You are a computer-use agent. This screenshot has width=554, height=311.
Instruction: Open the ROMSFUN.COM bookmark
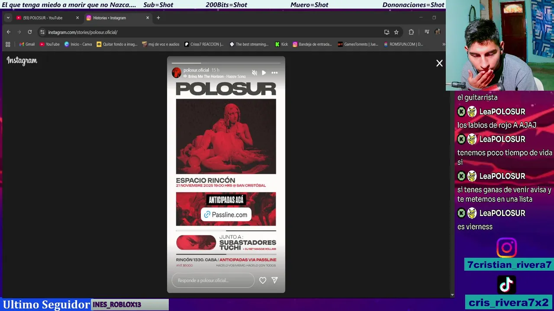(403, 44)
